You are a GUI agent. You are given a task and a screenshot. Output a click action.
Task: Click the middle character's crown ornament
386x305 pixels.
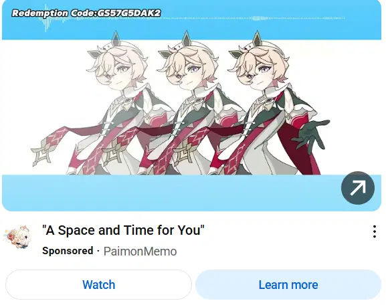pos(186,39)
